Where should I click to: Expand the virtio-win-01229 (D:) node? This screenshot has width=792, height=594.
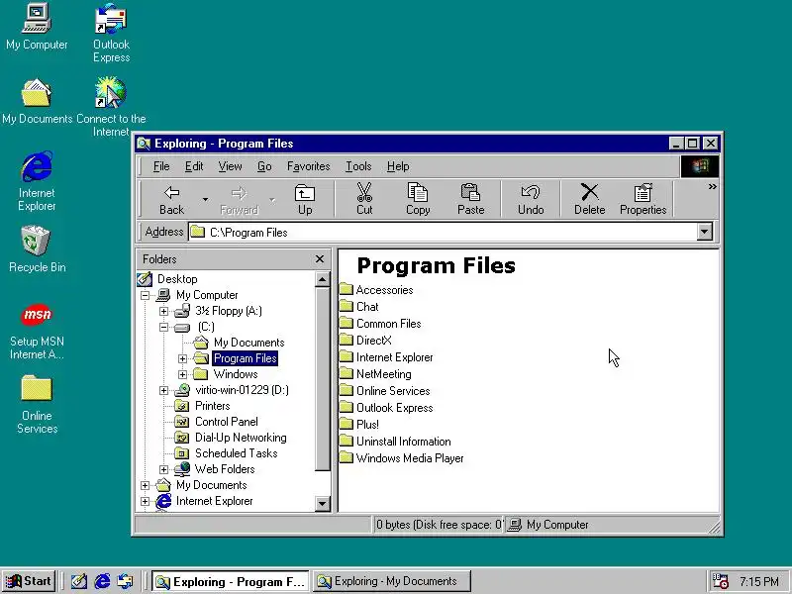[x=163, y=390]
